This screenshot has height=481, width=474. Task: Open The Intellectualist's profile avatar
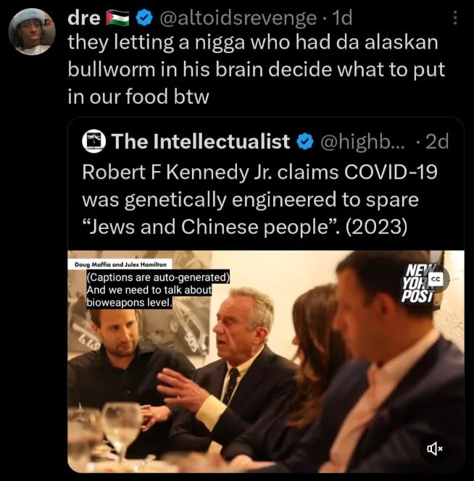coord(94,141)
